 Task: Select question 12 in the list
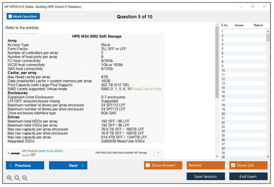pyautogui.click(x=223, y=79)
